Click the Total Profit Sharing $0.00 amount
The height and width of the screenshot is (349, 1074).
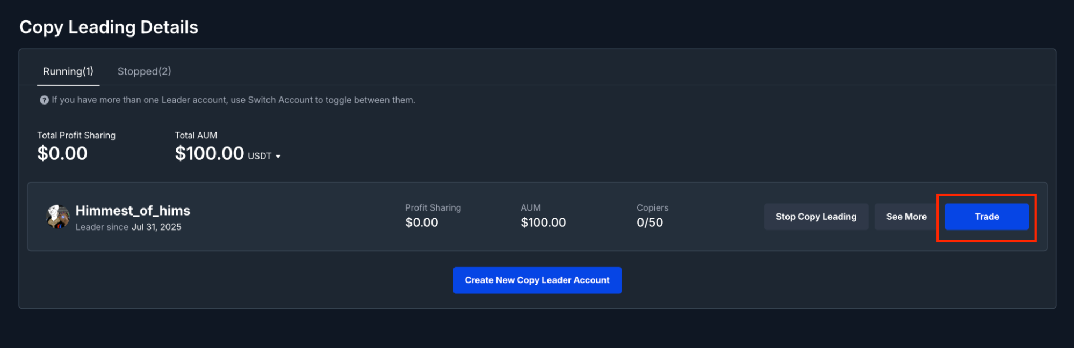tap(62, 154)
